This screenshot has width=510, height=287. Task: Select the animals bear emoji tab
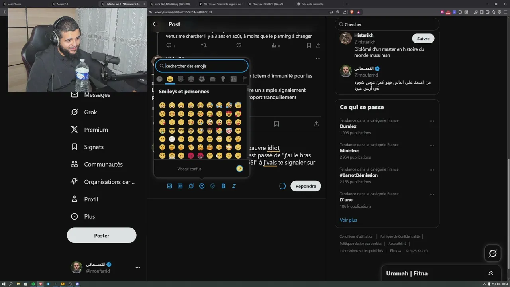180,79
